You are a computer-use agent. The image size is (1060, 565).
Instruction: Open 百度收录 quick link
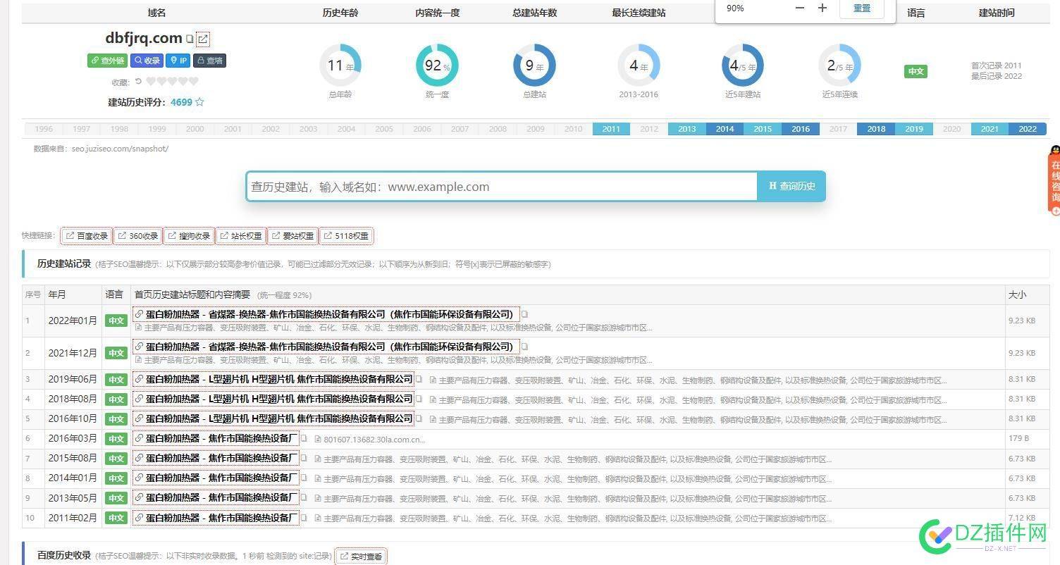pos(87,236)
